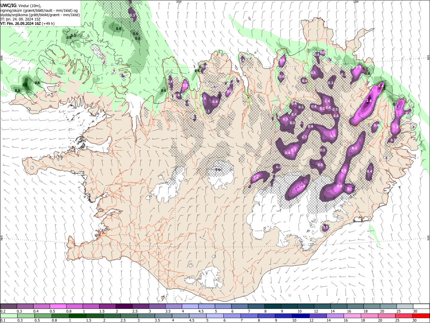Click the '15W' longitude label at the top
The width and height of the screenshot is (430, 323).
(x=356, y=2)
